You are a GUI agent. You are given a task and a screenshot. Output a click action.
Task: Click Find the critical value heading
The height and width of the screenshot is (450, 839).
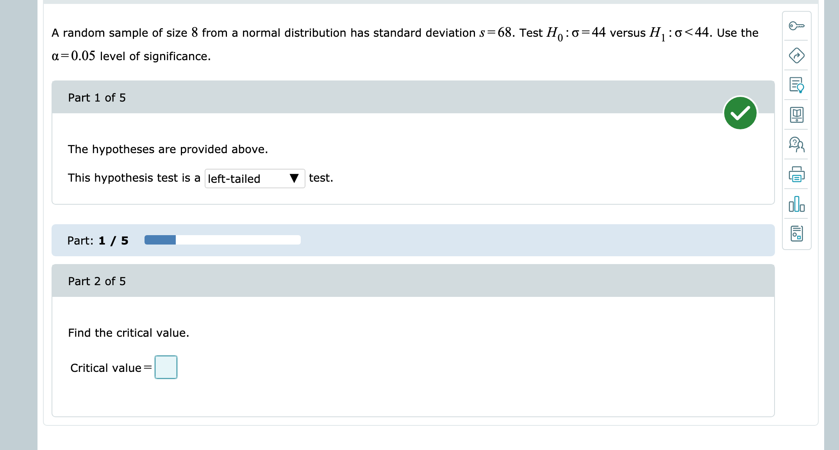point(129,332)
